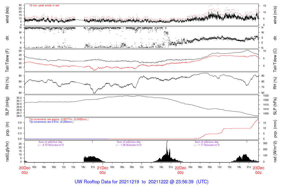Click the '4.72 MJoules/m^2' daily sum text
Image resolution: width=283 pixels, height=193 pixels.
[51, 145]
